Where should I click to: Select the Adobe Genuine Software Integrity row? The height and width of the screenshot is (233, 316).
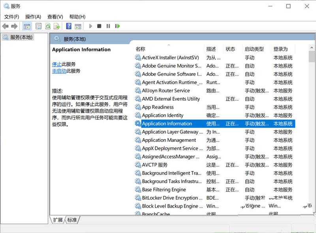215,74
